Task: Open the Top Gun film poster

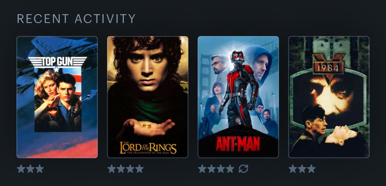Action: (57, 97)
